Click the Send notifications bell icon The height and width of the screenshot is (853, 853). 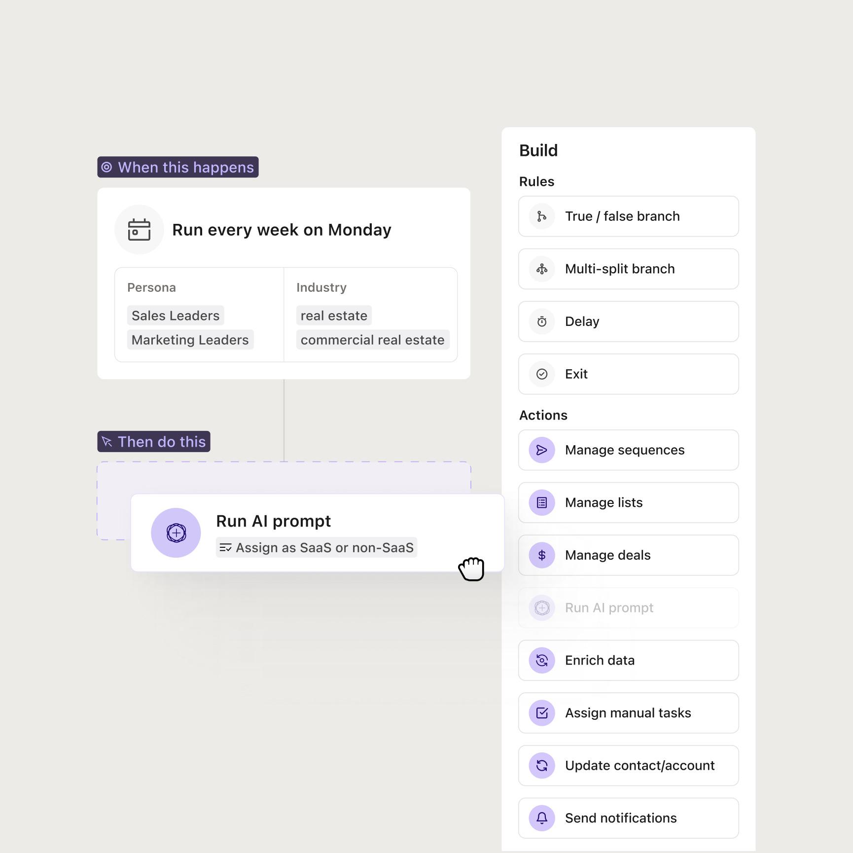(542, 818)
